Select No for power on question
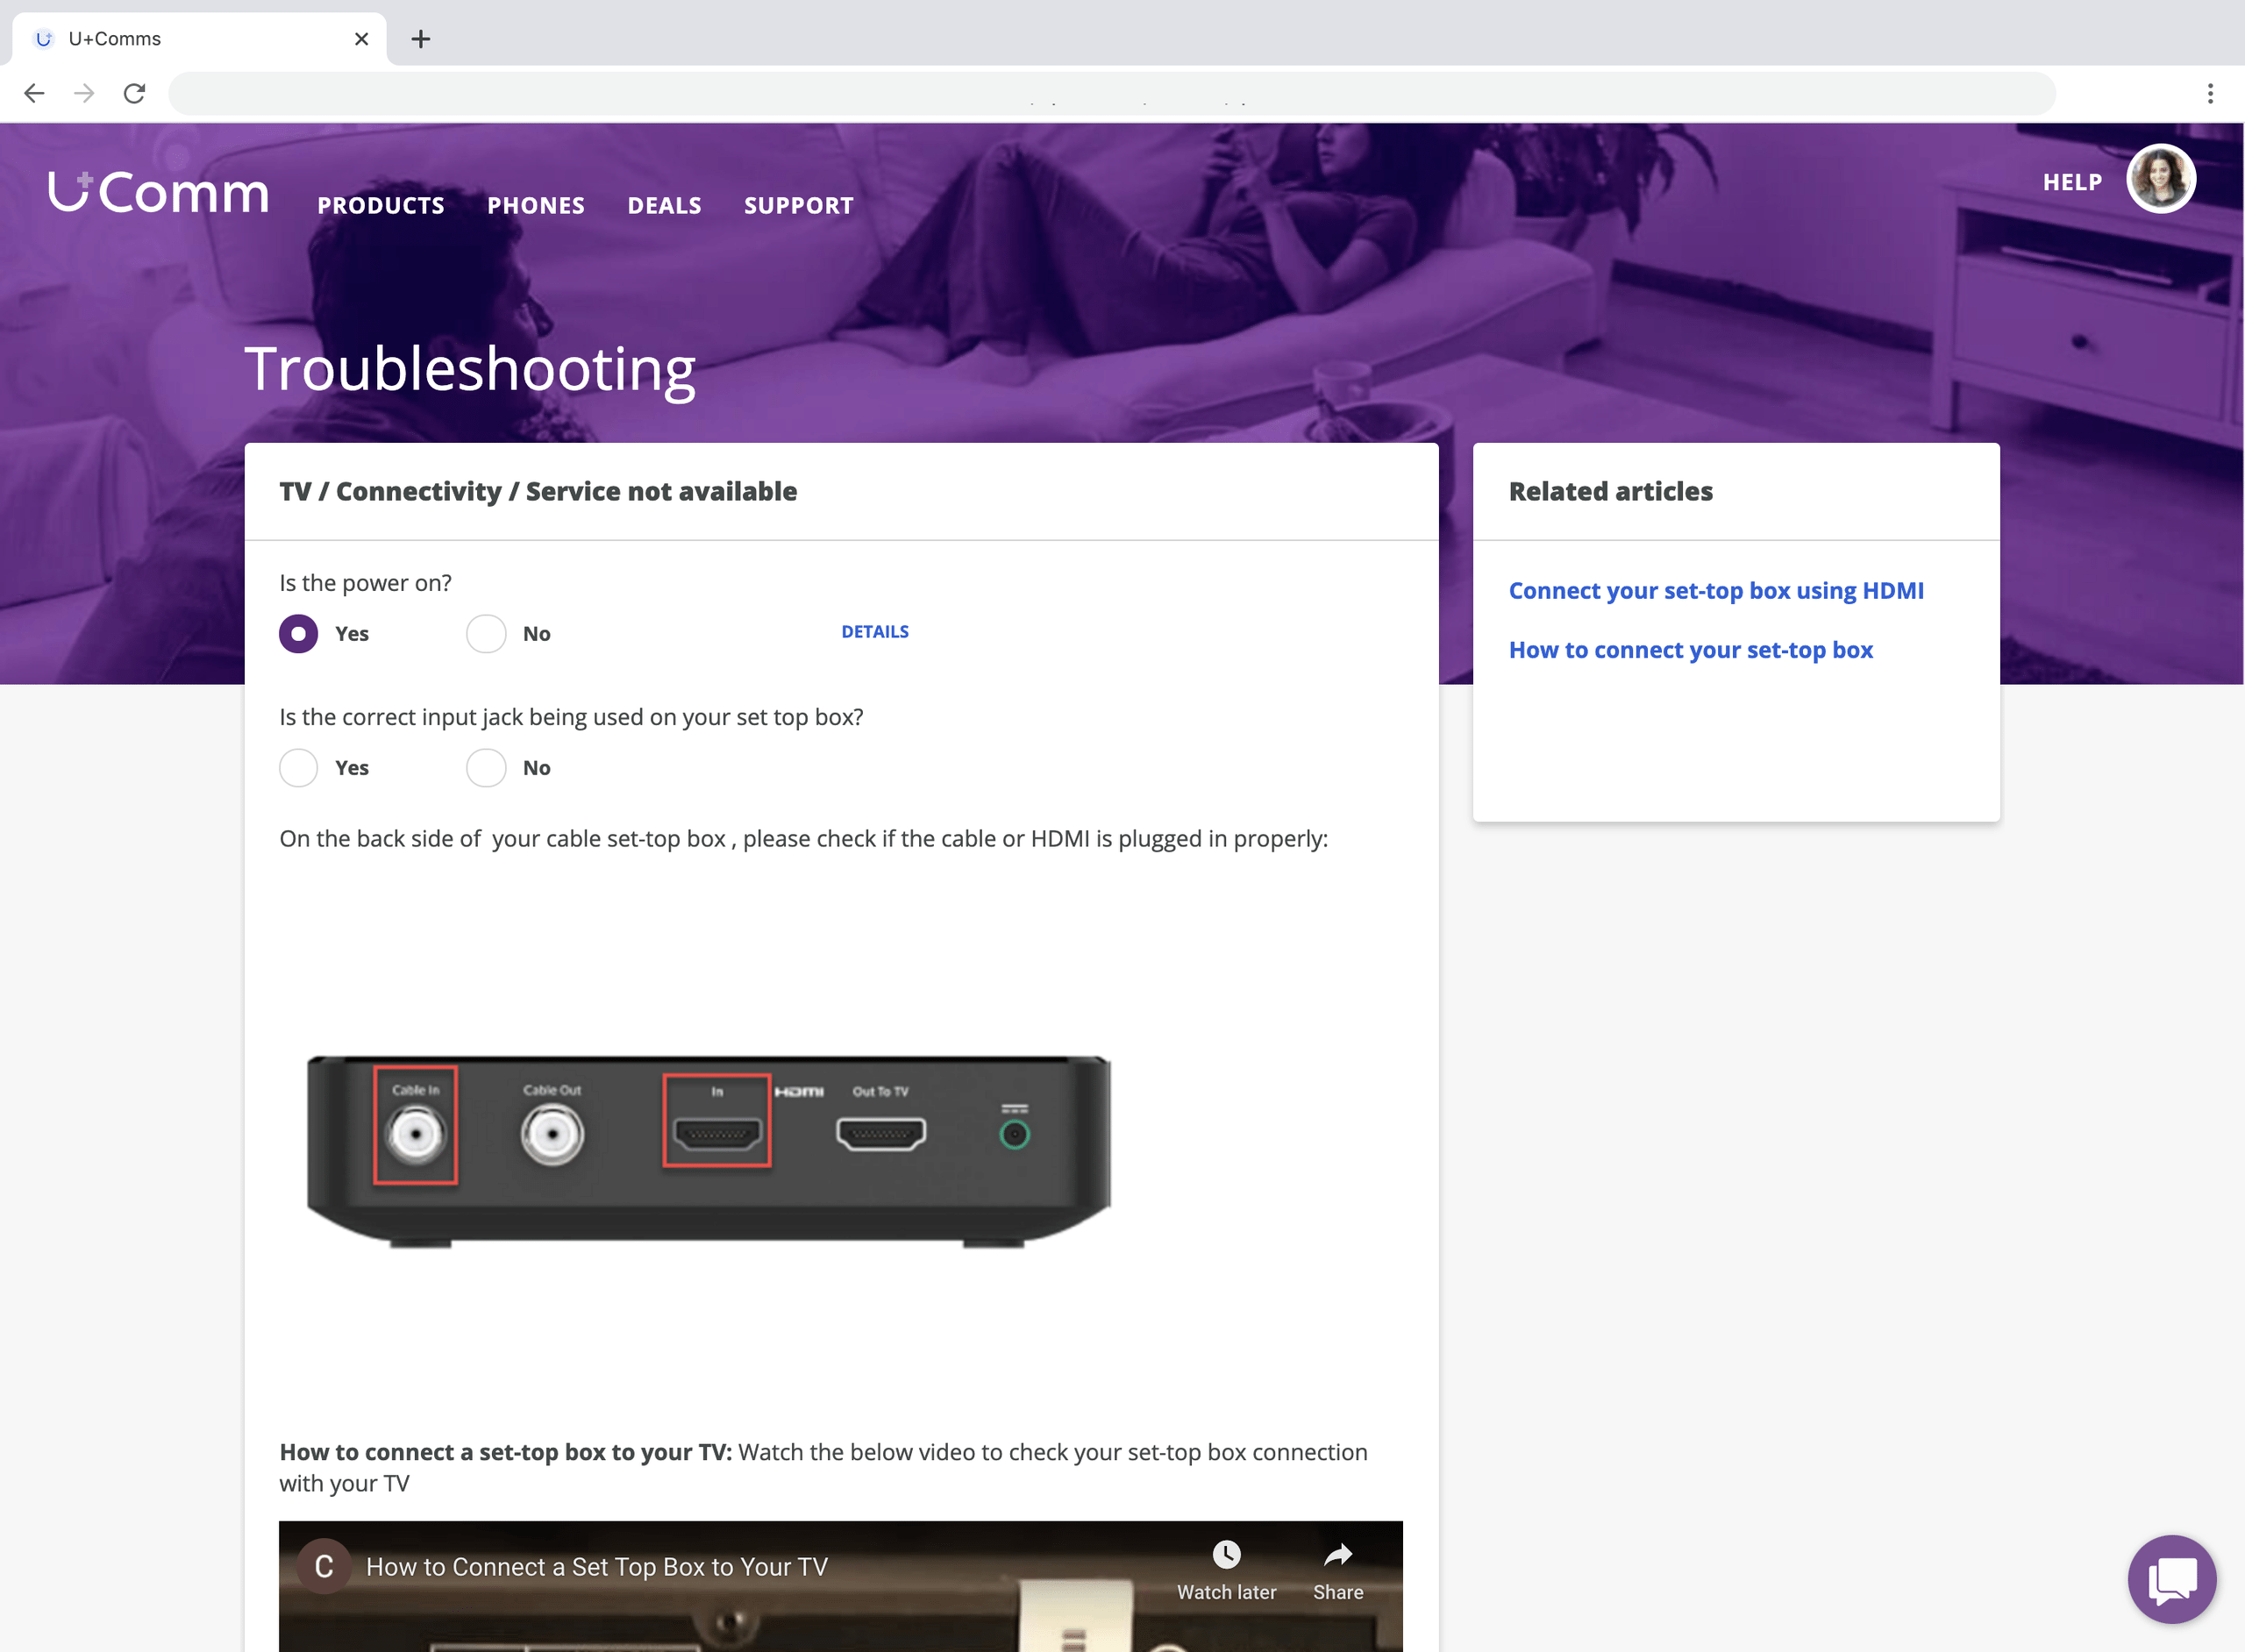Viewport: 2245px width, 1652px height. tap(485, 632)
